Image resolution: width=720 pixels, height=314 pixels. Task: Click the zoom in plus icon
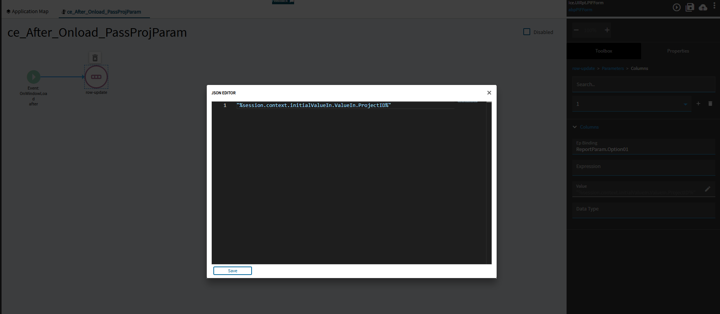(x=607, y=30)
